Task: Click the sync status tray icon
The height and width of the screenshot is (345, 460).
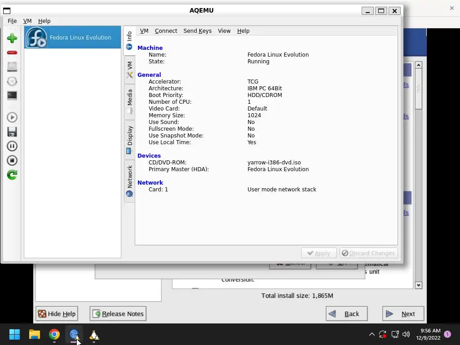Action: pyautogui.click(x=383, y=334)
